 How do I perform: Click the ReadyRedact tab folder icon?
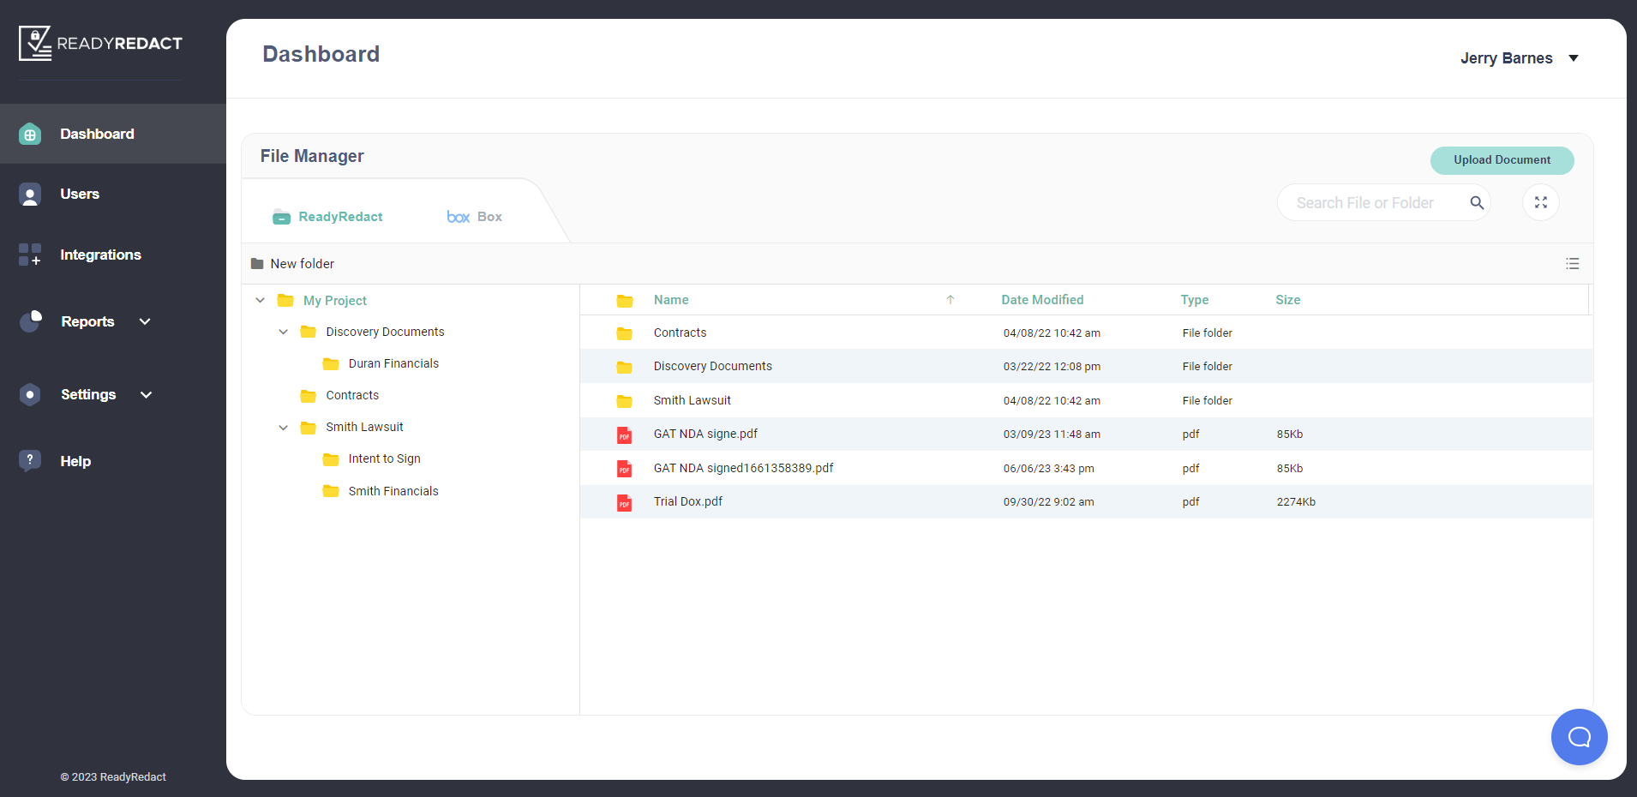coord(281,217)
